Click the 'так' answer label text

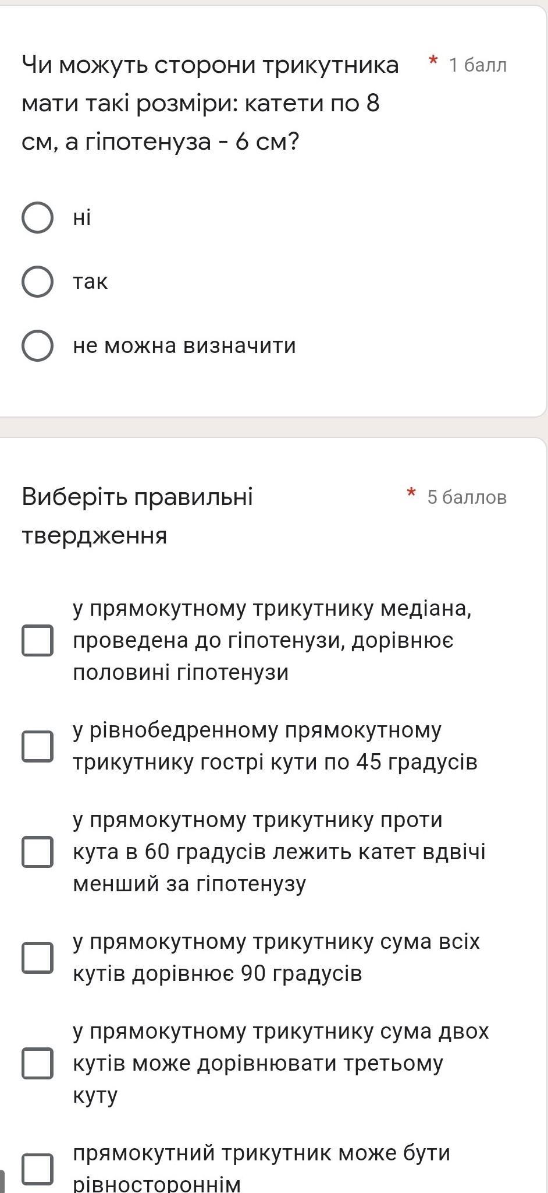point(90,282)
